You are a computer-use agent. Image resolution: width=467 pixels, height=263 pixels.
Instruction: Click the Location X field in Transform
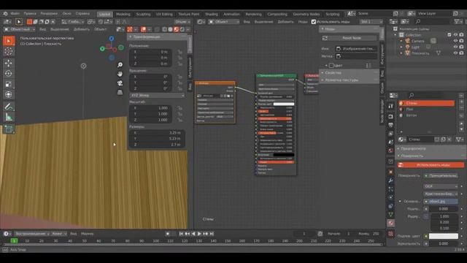coord(151,52)
